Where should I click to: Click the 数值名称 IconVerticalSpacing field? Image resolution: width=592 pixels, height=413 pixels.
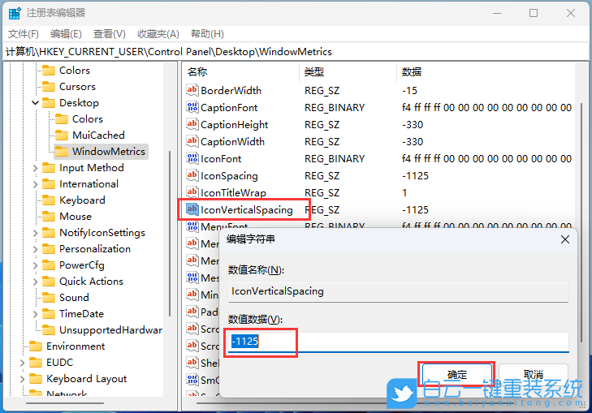click(398, 291)
